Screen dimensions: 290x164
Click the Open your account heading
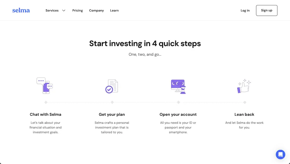pyautogui.click(x=178, y=114)
